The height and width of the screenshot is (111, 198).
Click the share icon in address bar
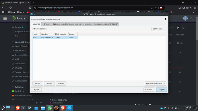[156, 8]
